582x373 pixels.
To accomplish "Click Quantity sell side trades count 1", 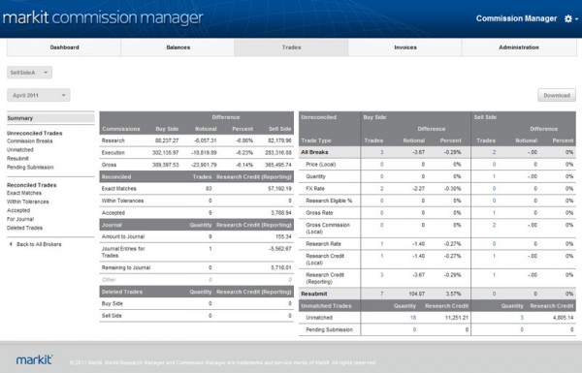I will [x=494, y=176].
